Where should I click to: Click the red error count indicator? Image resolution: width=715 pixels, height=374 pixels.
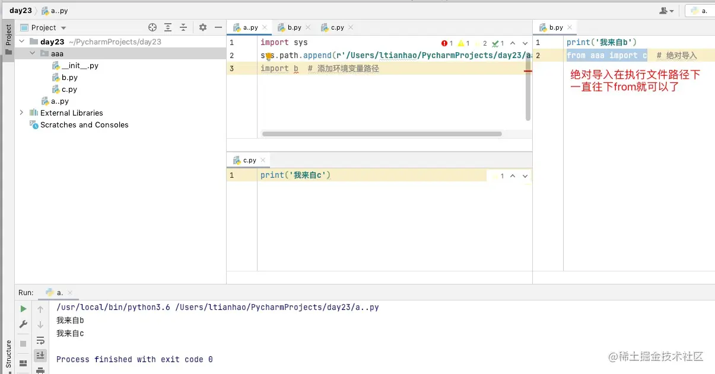[447, 43]
